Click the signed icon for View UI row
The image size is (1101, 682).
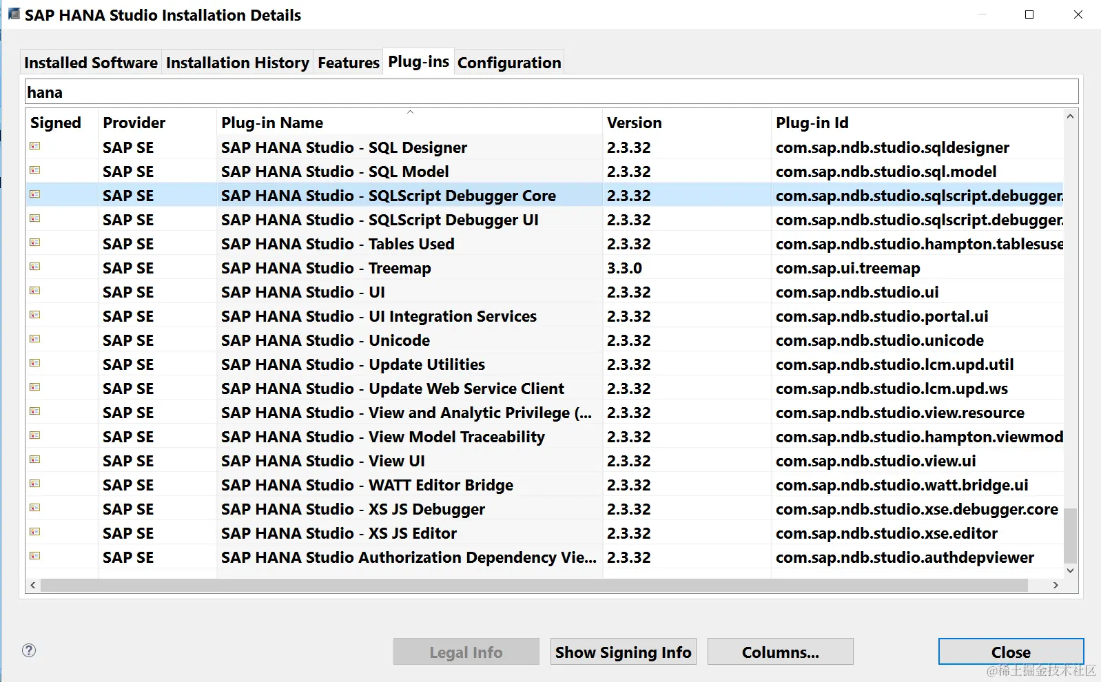[35, 459]
